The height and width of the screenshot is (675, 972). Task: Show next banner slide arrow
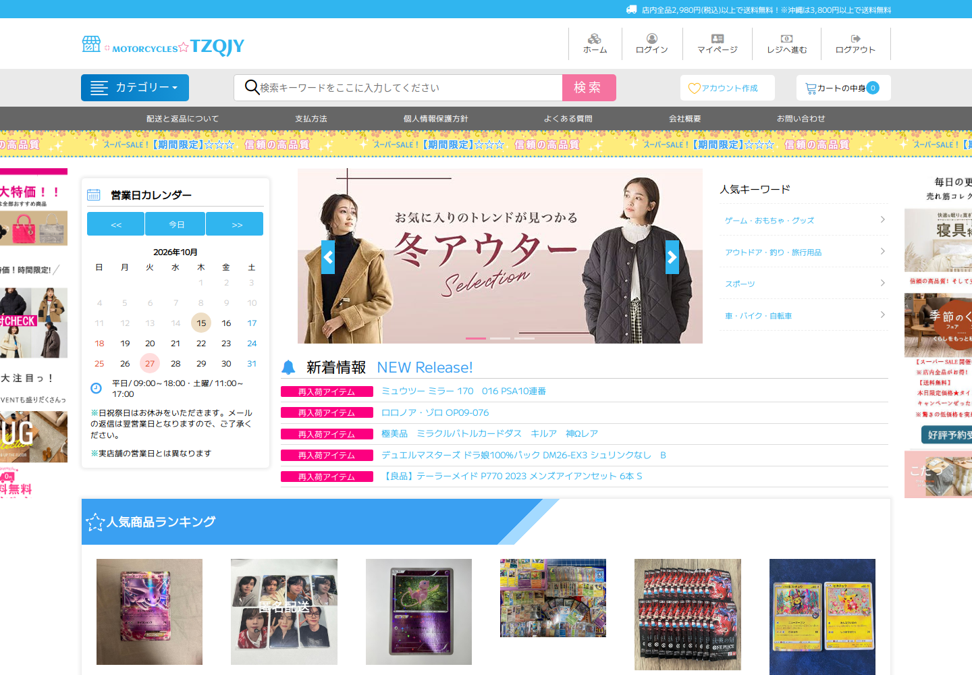point(672,257)
